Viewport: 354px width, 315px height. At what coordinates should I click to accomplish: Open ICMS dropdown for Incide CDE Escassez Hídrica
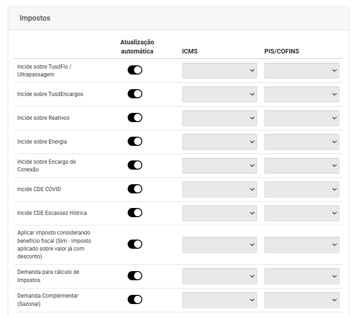[x=219, y=213]
